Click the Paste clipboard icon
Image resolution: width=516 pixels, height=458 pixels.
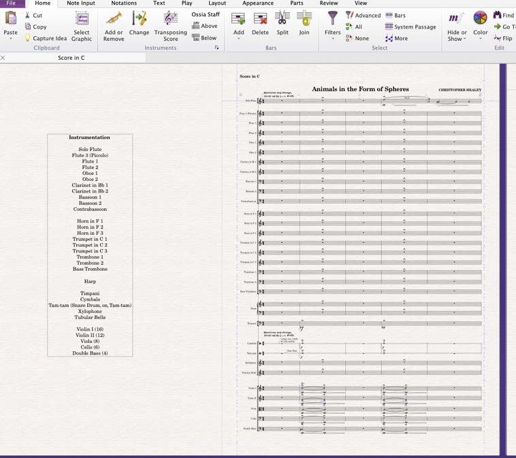(x=10, y=19)
